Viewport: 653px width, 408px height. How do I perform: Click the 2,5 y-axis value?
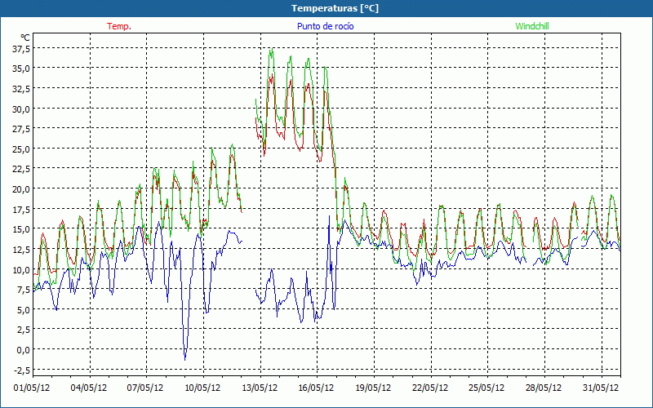coord(24,330)
